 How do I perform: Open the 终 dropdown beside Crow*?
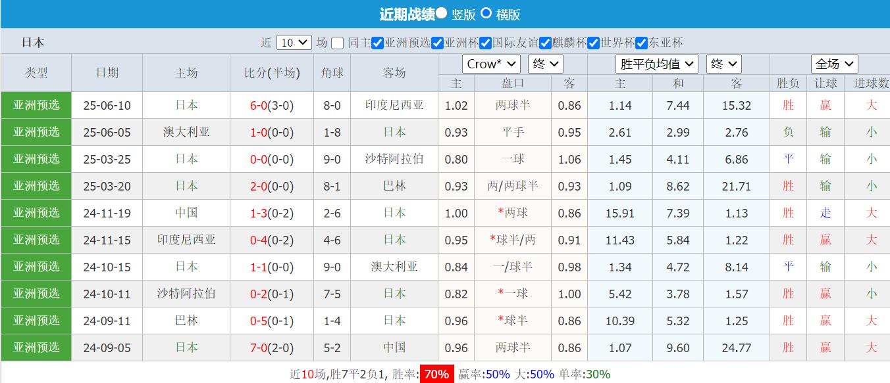coord(546,64)
